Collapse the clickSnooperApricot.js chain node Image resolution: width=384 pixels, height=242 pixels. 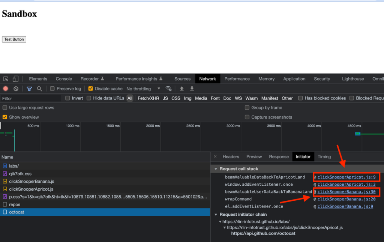point(225,227)
